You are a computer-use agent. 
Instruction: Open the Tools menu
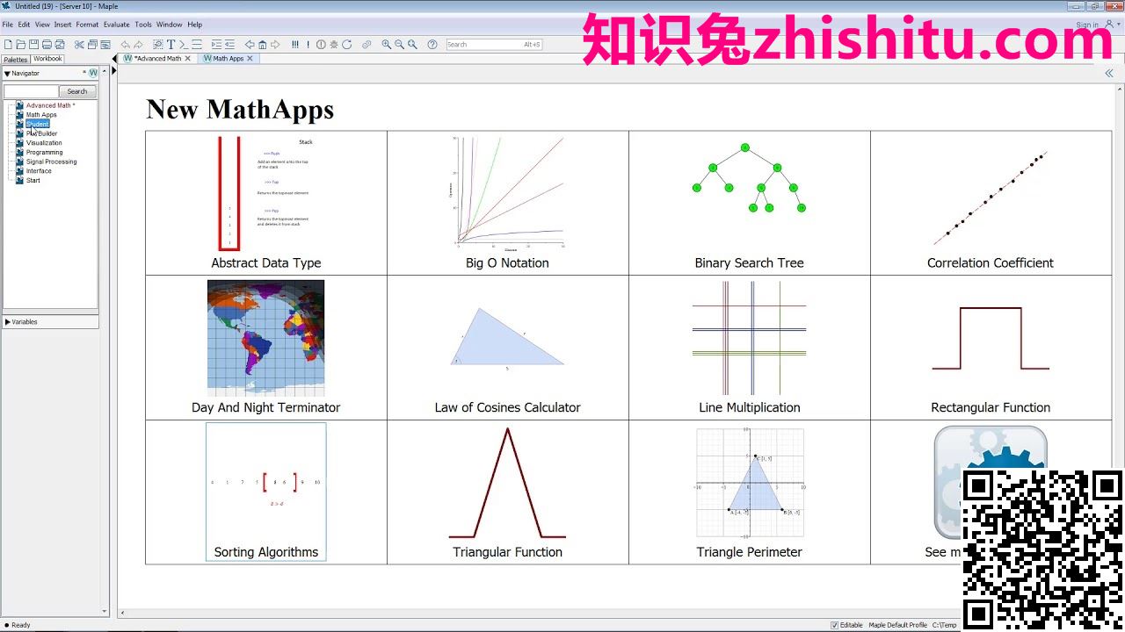coord(143,25)
